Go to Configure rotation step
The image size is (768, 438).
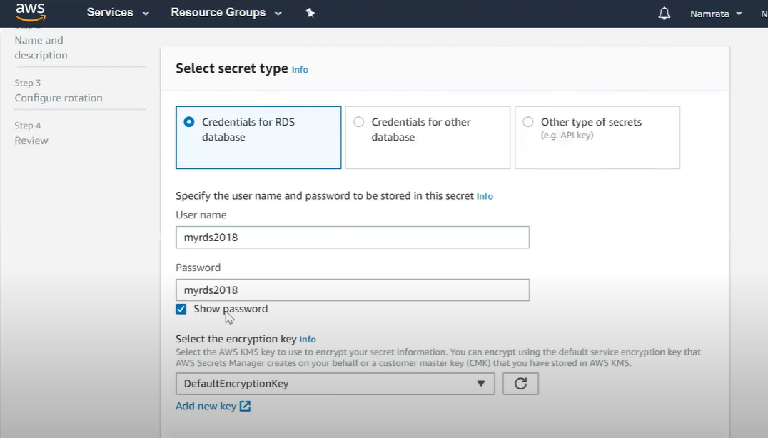tap(59, 98)
